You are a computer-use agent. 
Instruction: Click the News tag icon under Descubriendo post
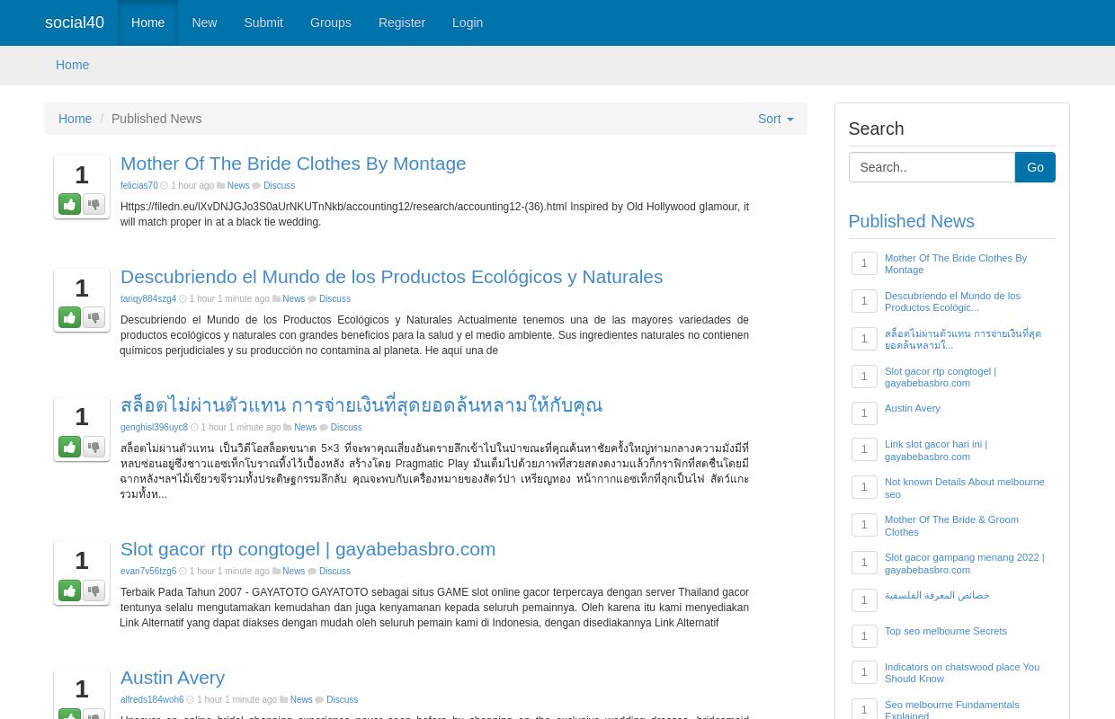pyautogui.click(x=277, y=298)
